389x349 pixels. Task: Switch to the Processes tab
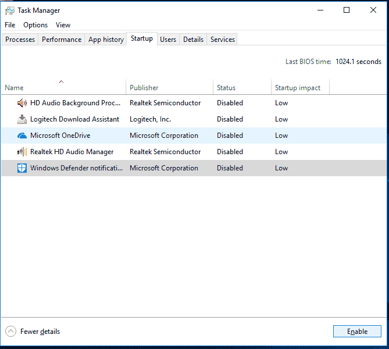(x=20, y=40)
